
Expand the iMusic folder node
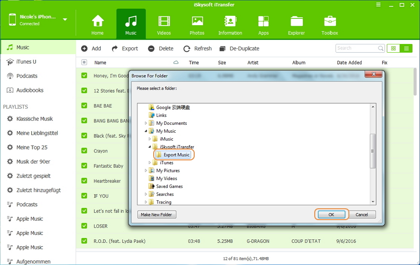point(149,139)
